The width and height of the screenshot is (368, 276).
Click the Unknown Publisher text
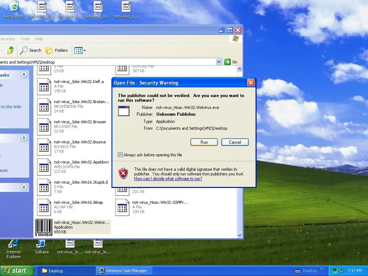click(x=176, y=114)
